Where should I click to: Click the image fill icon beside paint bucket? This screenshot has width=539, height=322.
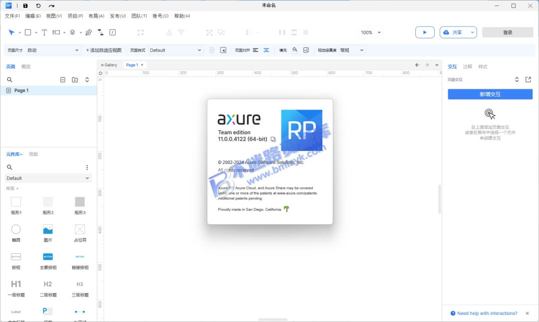tap(306, 50)
